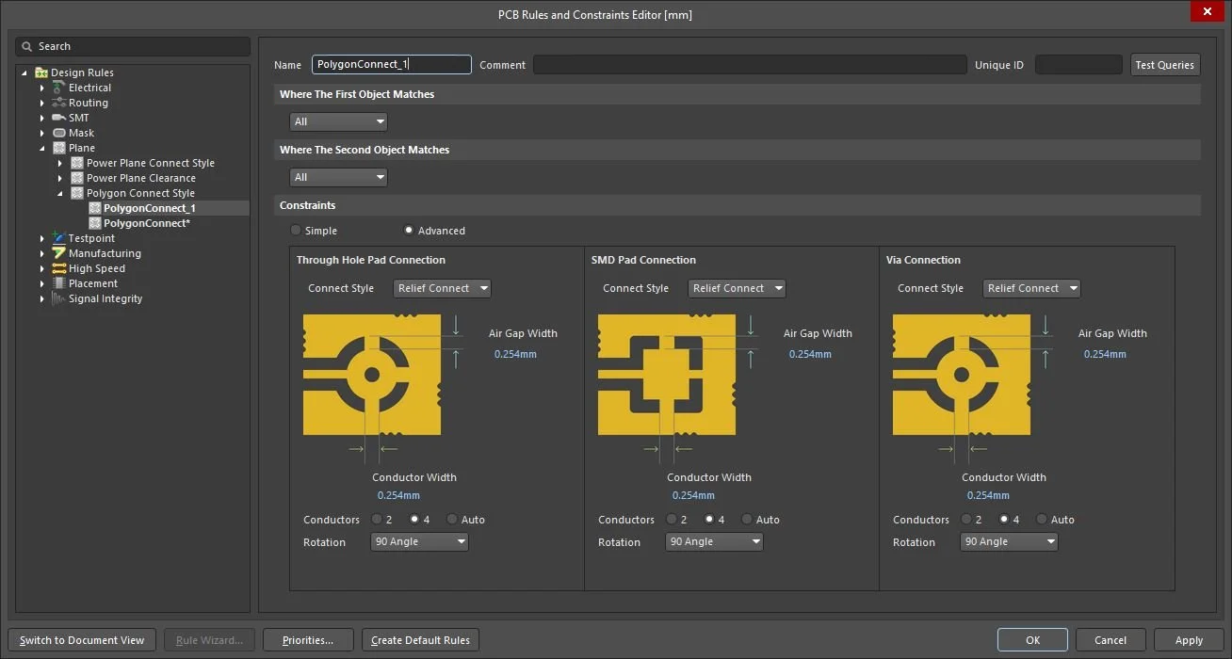The height and width of the screenshot is (659, 1232).
Task: Click the Design Rules root icon
Action: coord(41,72)
